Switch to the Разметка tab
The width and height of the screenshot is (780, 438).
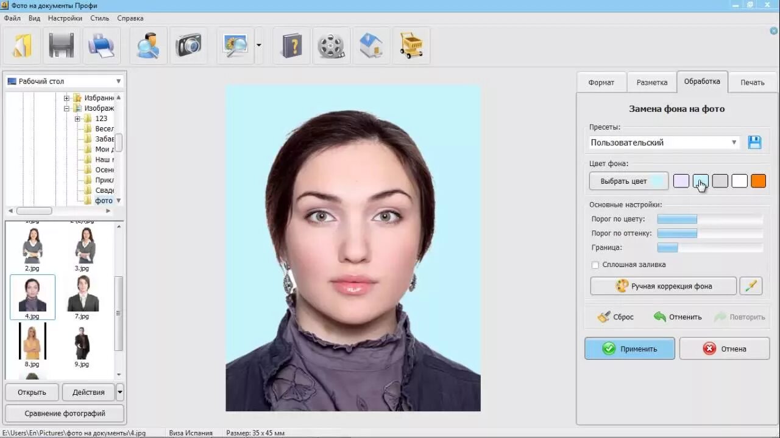point(652,82)
